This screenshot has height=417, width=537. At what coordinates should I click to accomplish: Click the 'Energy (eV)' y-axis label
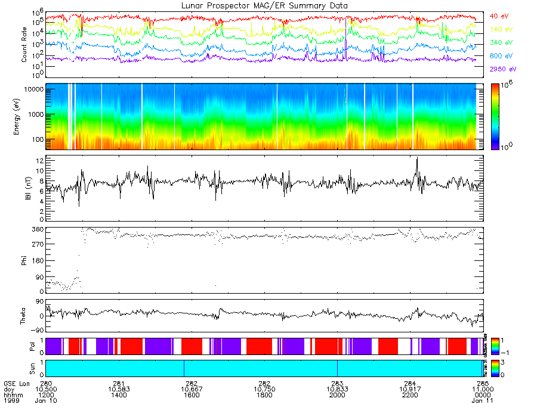click(x=17, y=117)
